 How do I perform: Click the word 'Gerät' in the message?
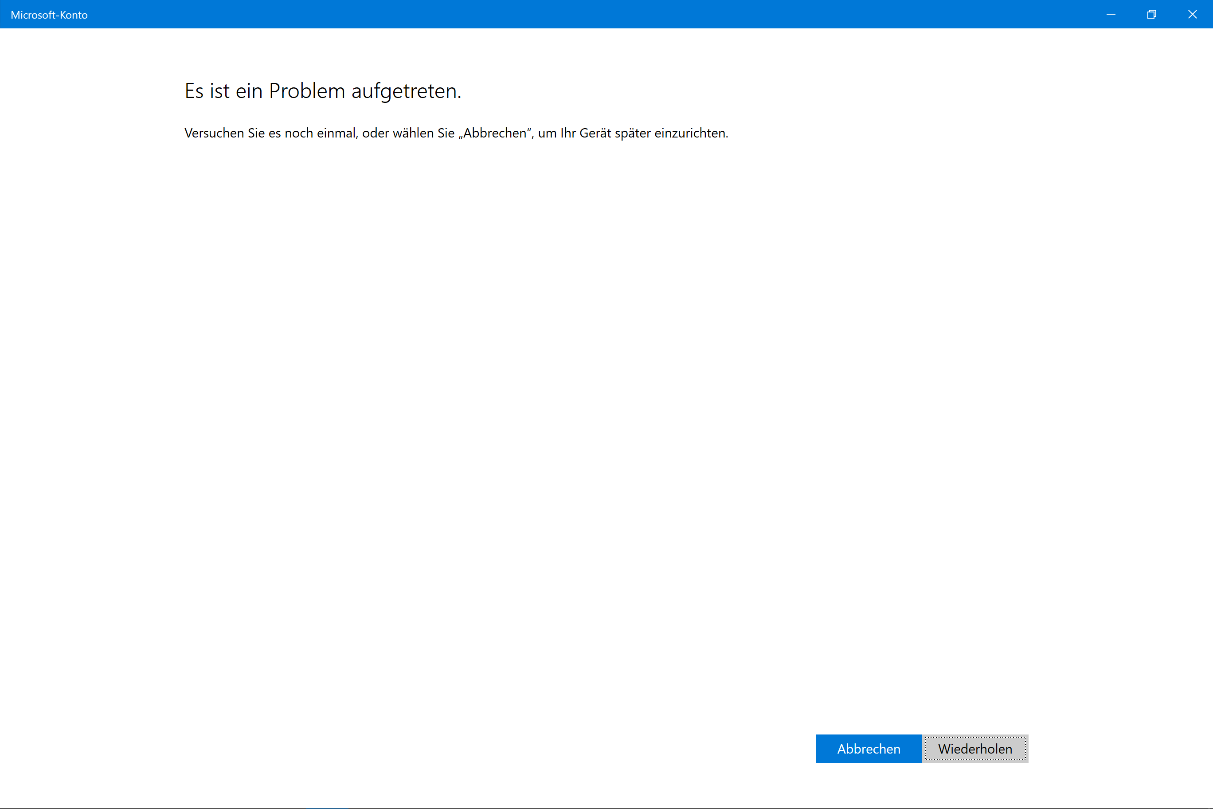tap(595, 133)
